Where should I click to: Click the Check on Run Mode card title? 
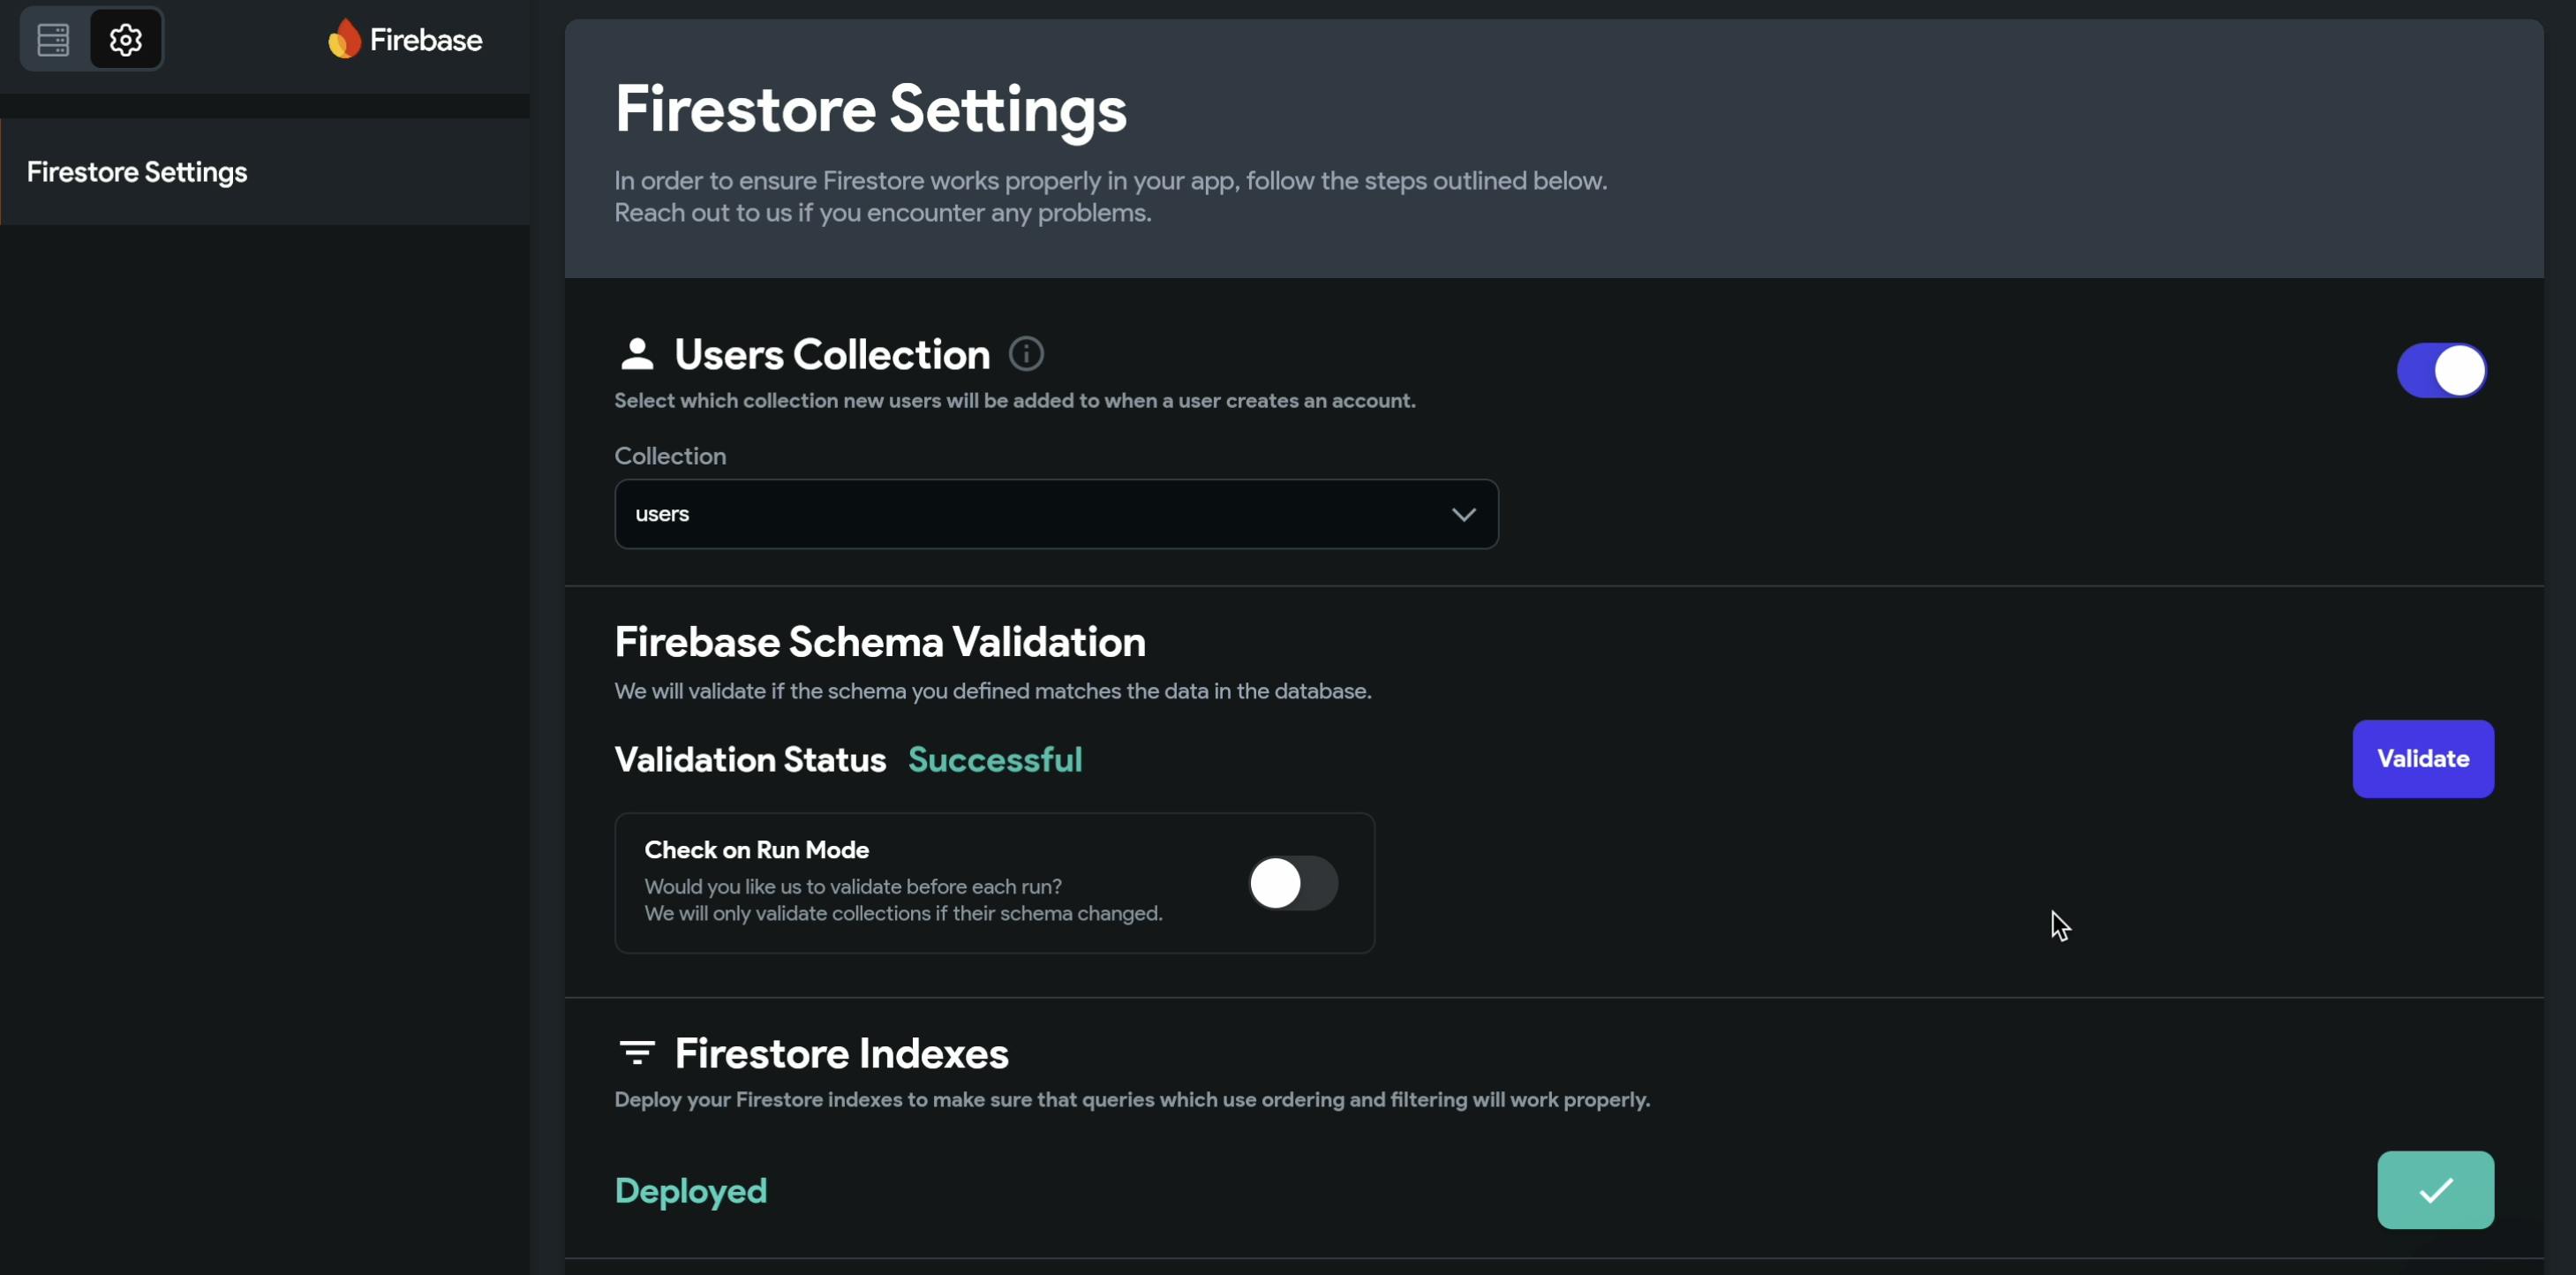tap(756, 850)
